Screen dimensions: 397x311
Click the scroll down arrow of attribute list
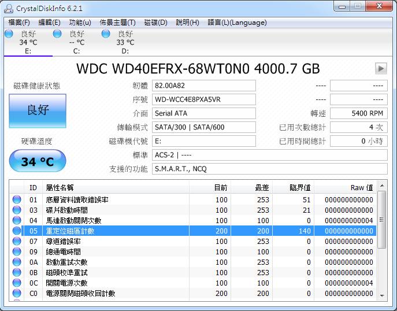coord(382,295)
